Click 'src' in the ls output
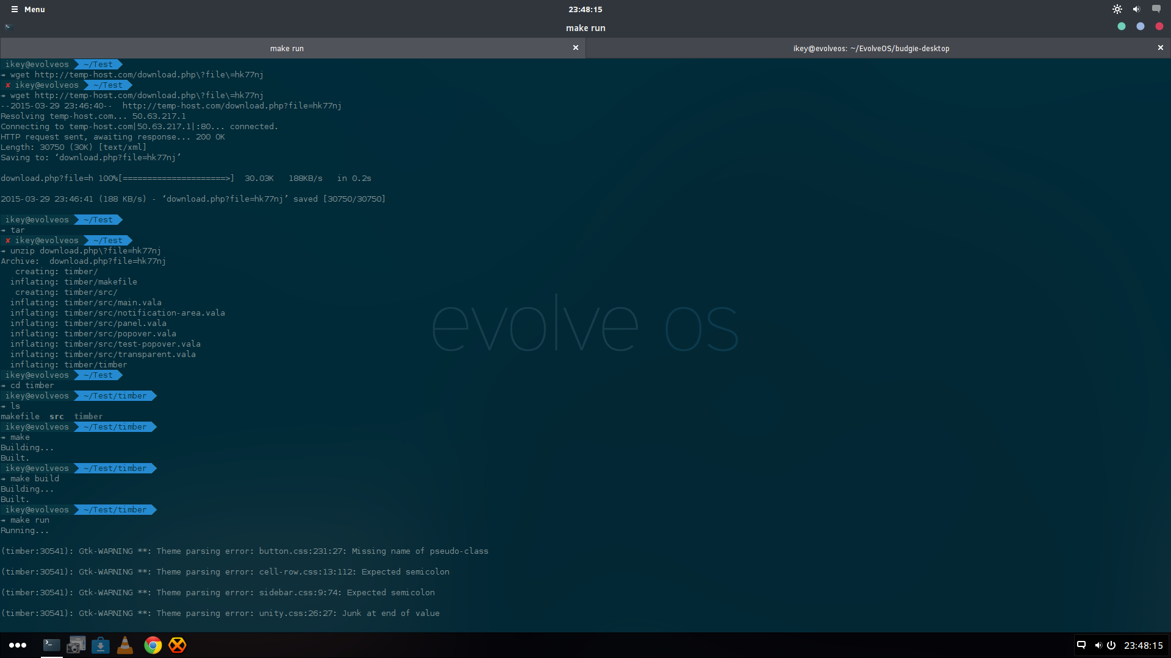1171x658 pixels. pos(57,417)
